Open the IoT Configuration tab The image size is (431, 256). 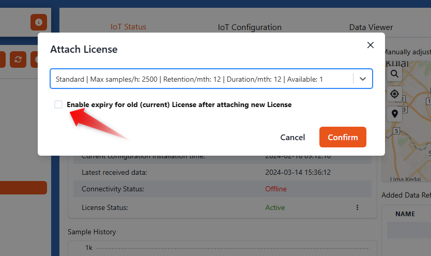[x=250, y=27]
